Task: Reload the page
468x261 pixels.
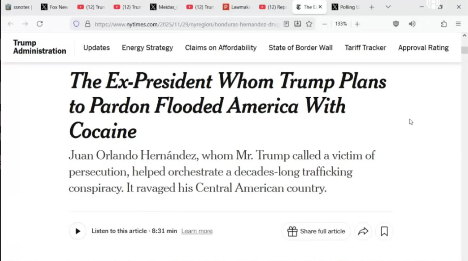Action: coord(40,24)
